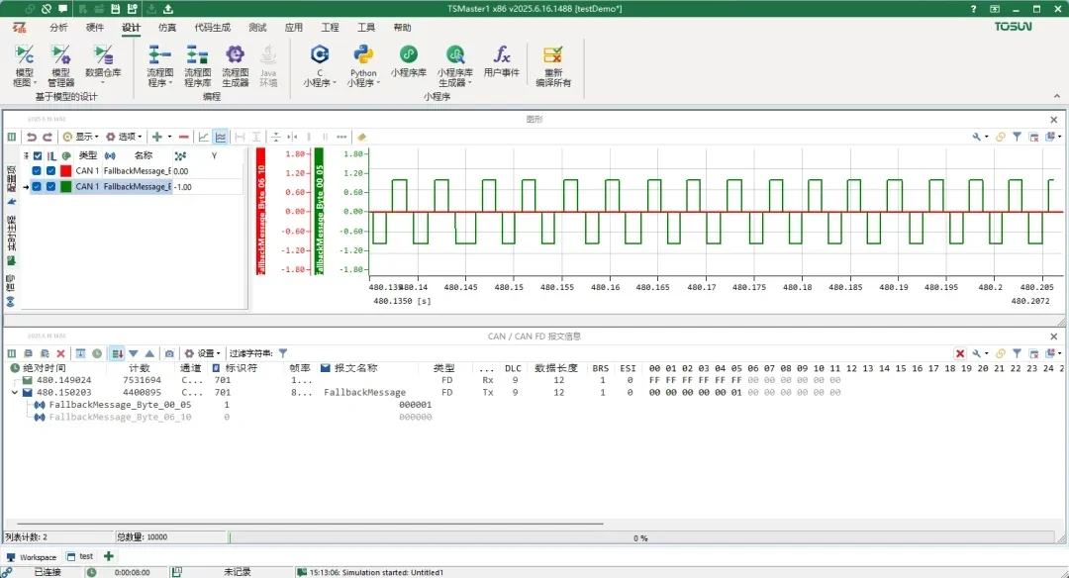
Task: Open the 代码生成 ribbon tab
Action: pos(211,28)
